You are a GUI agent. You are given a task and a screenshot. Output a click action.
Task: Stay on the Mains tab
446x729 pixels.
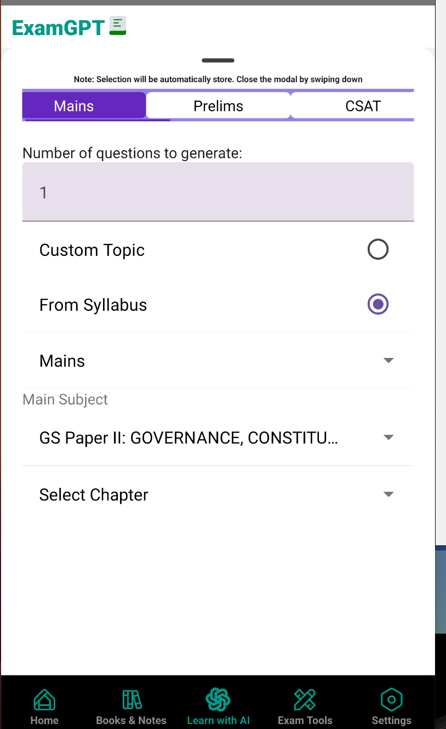pyautogui.click(x=73, y=105)
